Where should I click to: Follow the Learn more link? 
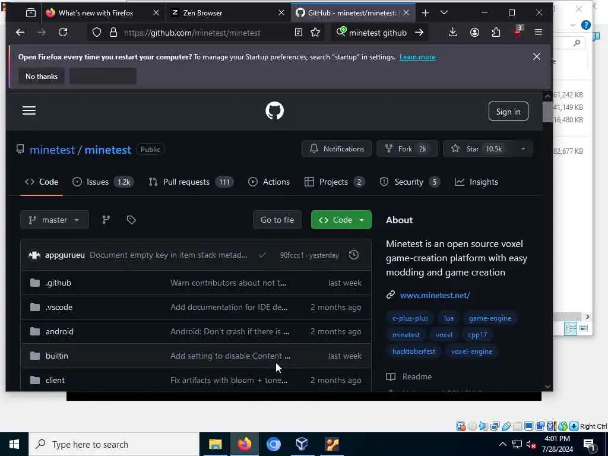[417, 57]
